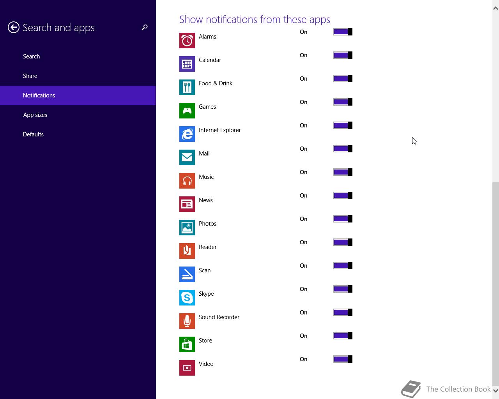Toggle Video notifications switch
The image size is (499, 399).
point(343,359)
